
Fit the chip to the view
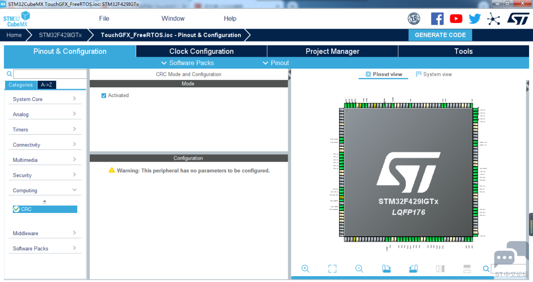point(332,268)
